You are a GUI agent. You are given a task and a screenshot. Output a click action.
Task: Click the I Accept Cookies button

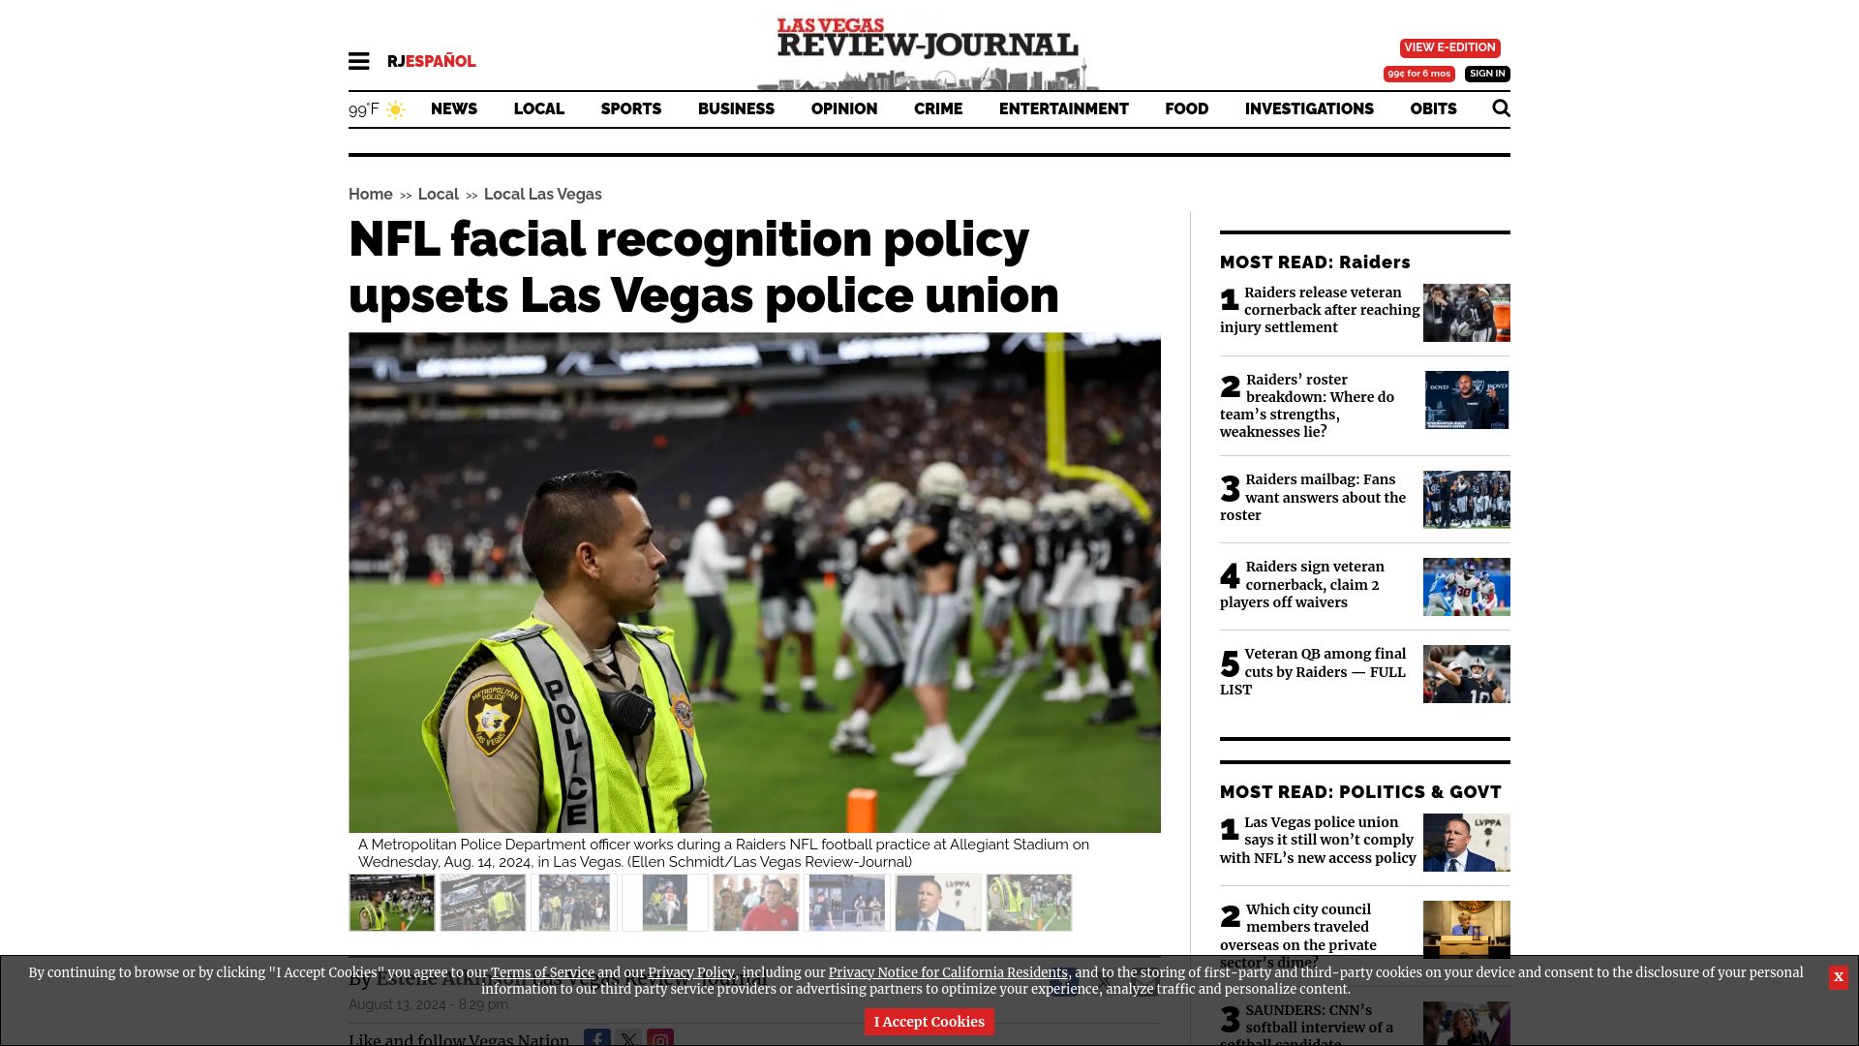click(x=929, y=1022)
